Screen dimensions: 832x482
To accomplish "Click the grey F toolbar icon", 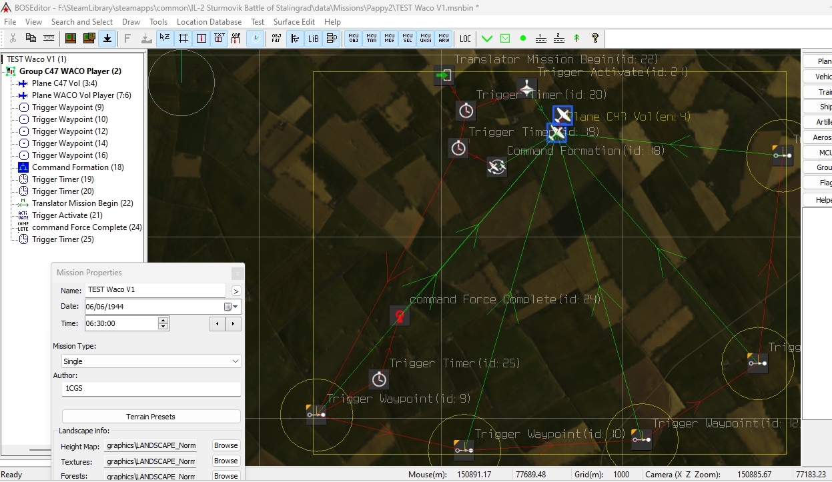I will coord(128,39).
